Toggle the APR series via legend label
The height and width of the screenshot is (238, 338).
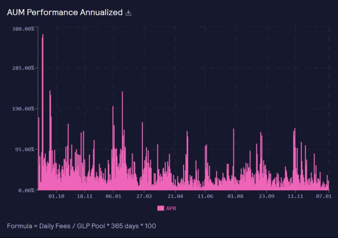click(x=172, y=208)
